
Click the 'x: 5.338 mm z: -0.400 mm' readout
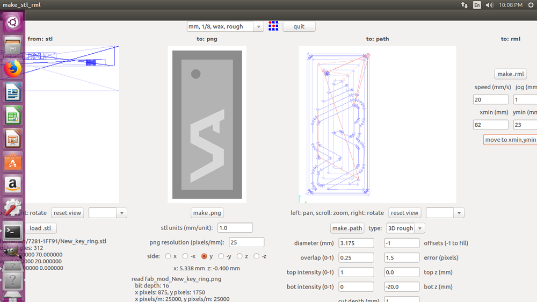point(207,268)
